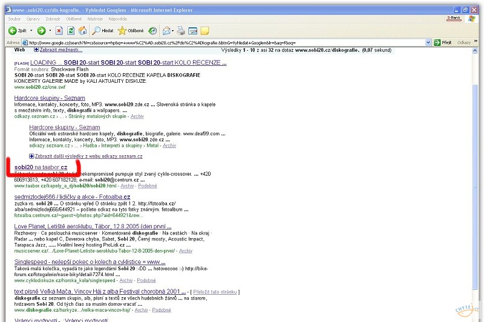Click the Windows flag logo icon
This screenshot has width=484, height=322.
coord(472,19)
